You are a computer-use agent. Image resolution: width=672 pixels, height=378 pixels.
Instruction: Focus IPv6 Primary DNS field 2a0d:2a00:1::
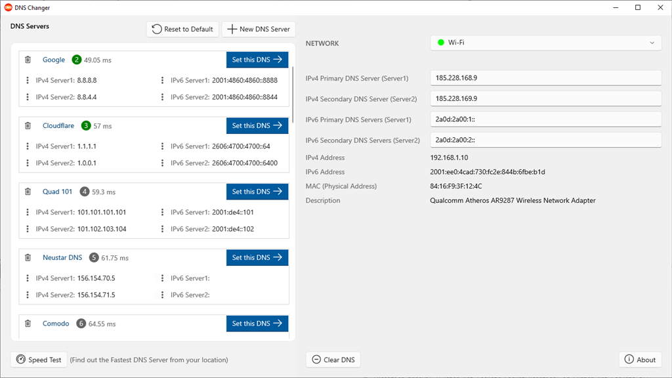(545, 119)
